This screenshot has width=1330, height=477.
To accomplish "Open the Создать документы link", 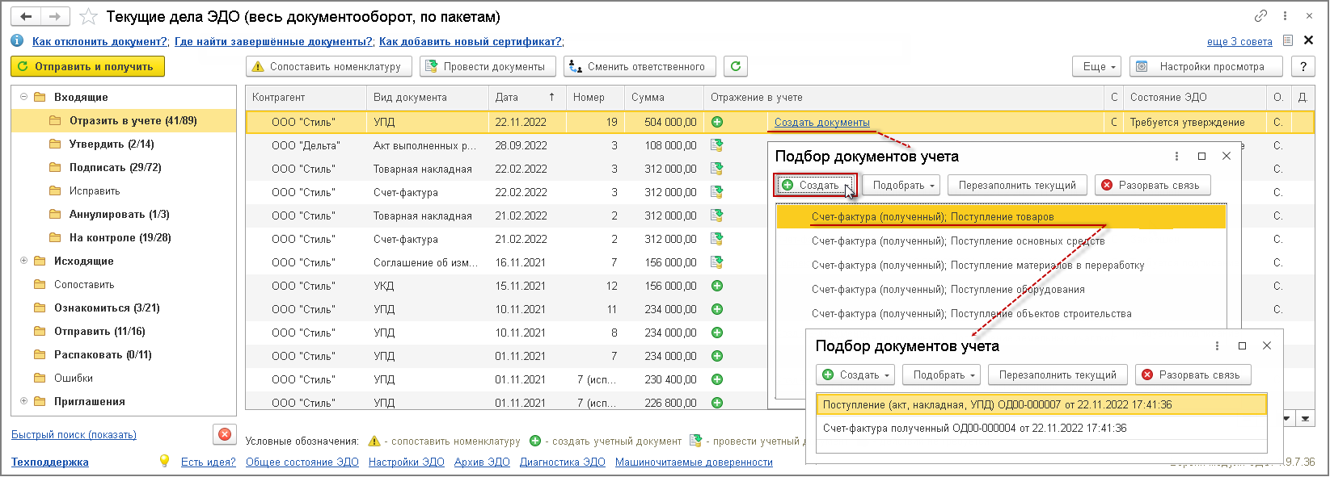I will click(821, 123).
